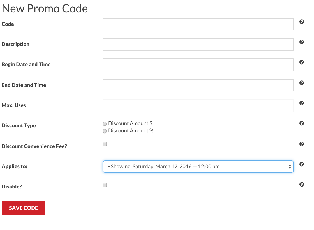Screen dimensions: 314x230
Task: Focus the Code input field
Action: coord(198,24)
